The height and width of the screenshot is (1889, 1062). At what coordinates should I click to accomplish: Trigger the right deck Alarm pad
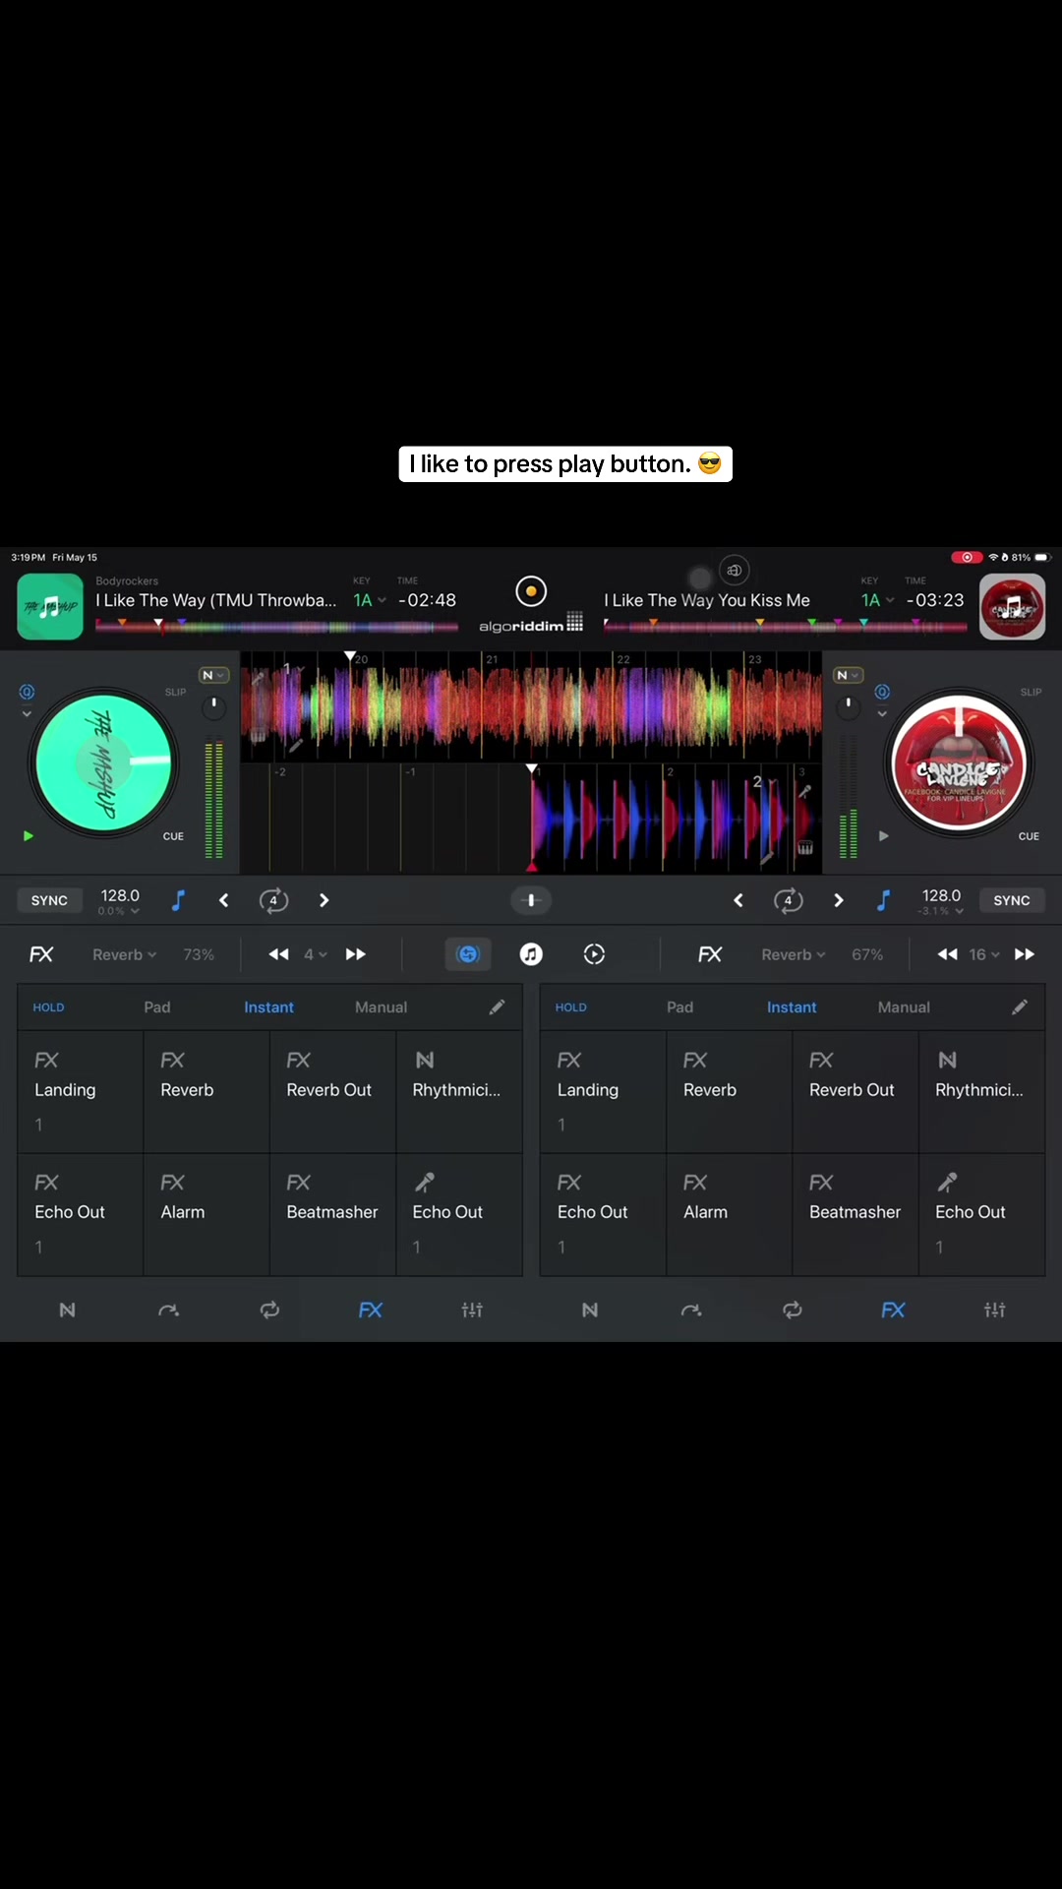730,1215
